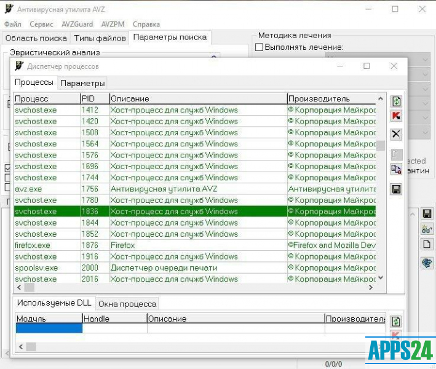Click the greyed-out document icon below the X

coord(396,154)
